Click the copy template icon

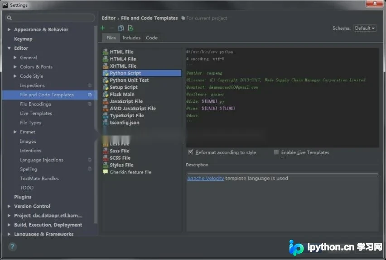click(121, 28)
